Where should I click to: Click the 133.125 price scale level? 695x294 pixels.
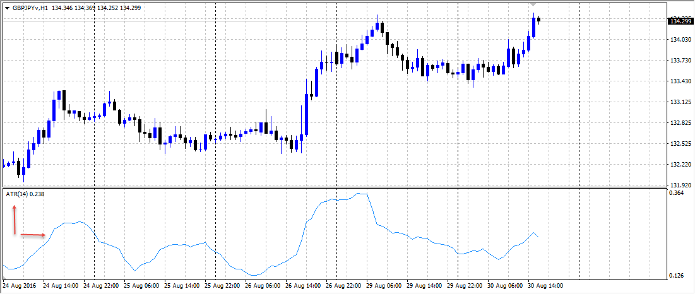tap(679, 102)
